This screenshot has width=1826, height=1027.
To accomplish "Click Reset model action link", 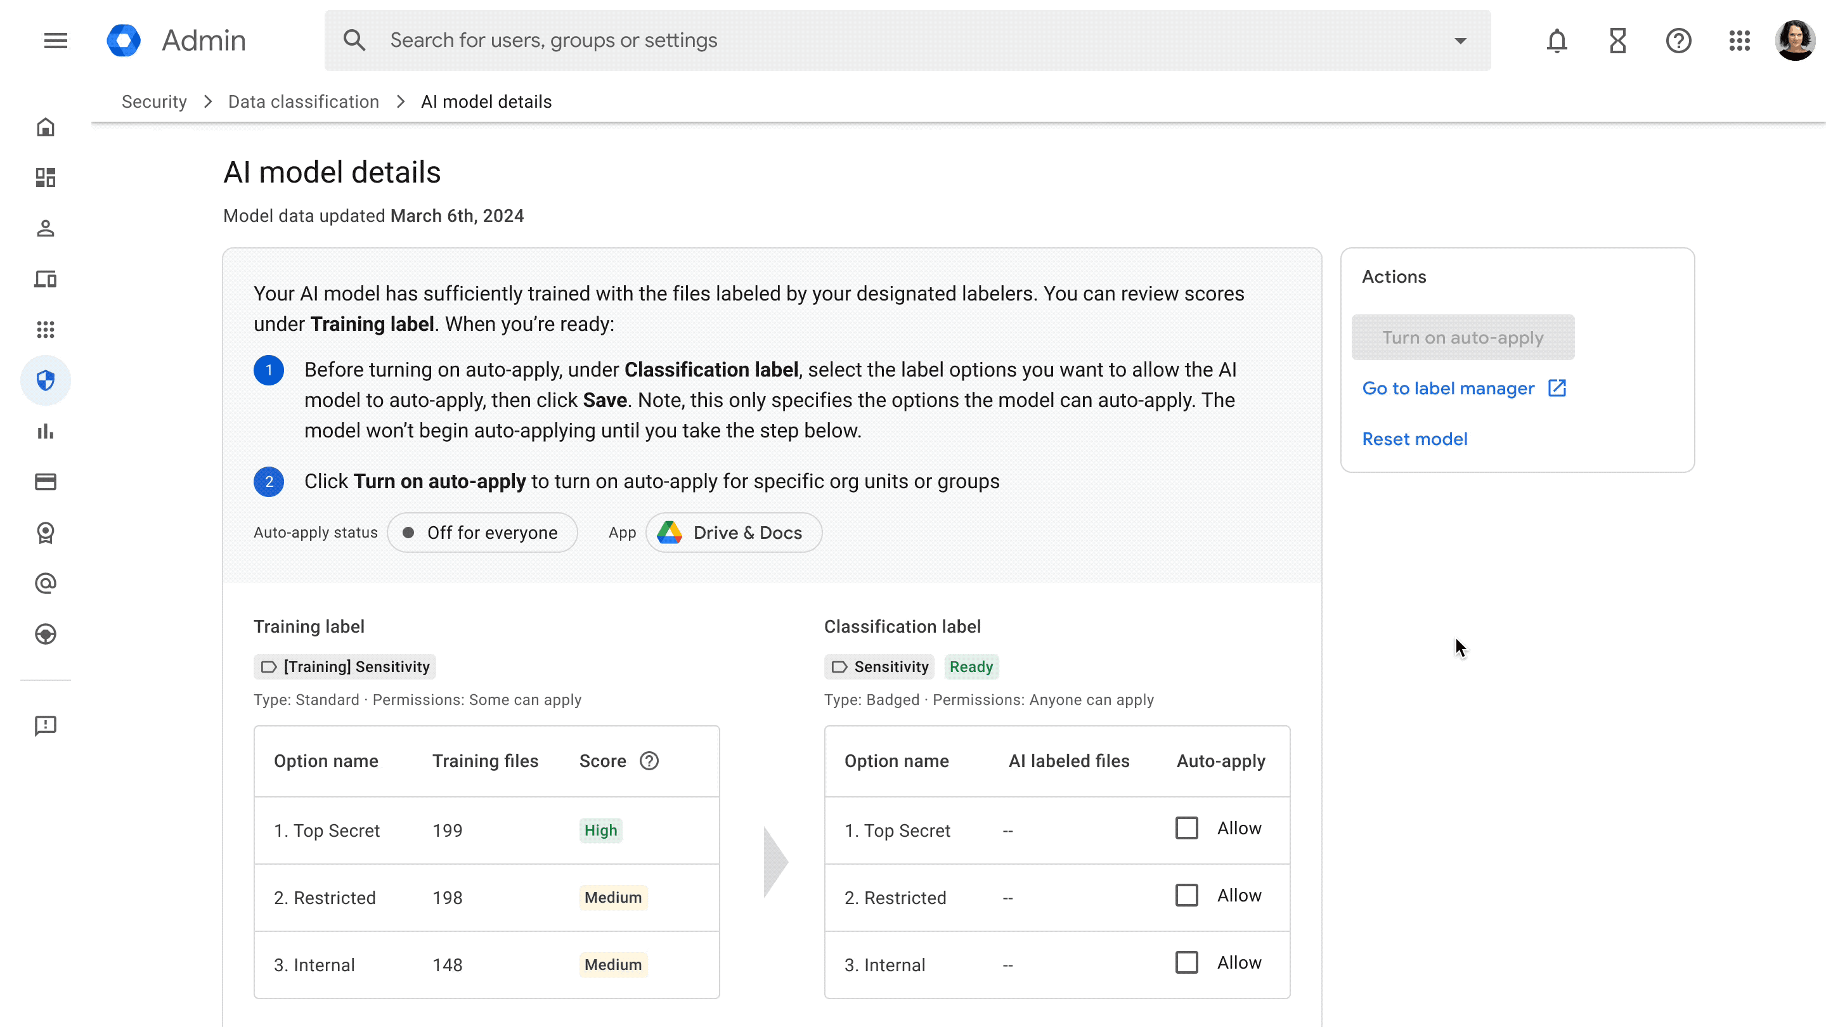I will coord(1415,439).
